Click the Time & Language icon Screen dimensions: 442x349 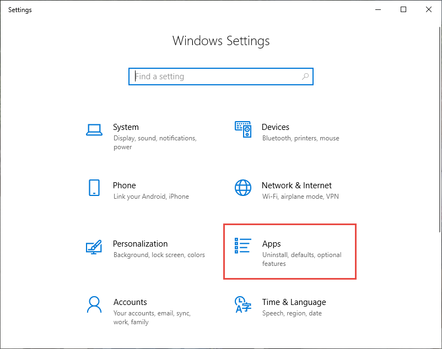[243, 304]
